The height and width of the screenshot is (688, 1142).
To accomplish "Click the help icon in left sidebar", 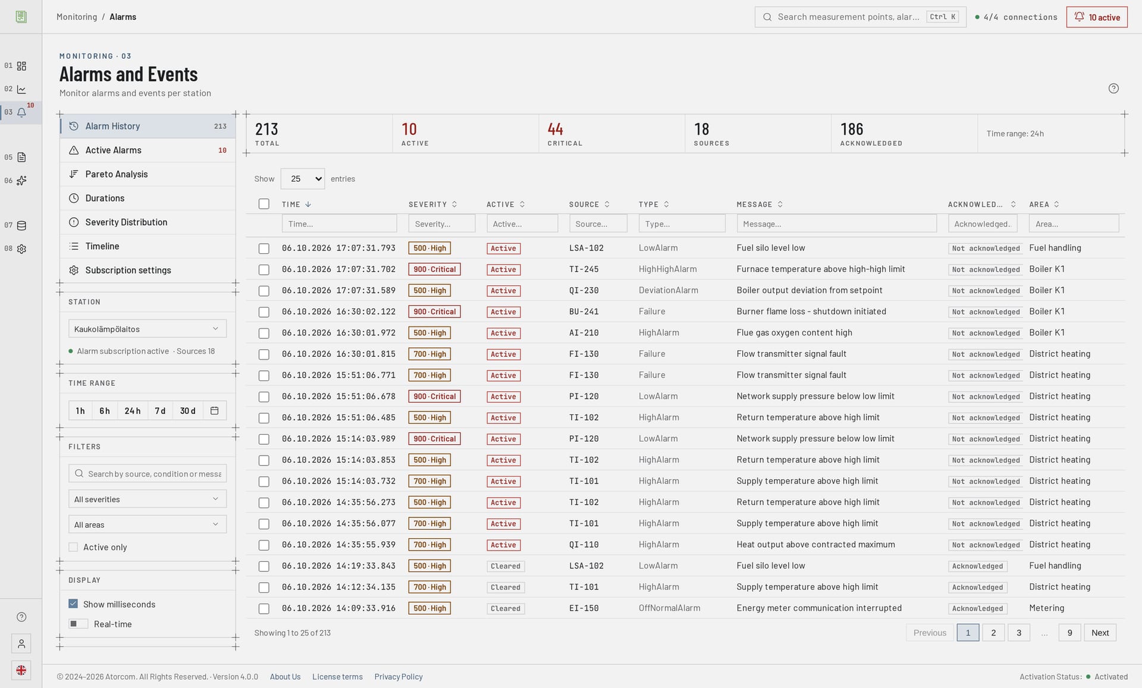I will pyautogui.click(x=21, y=617).
